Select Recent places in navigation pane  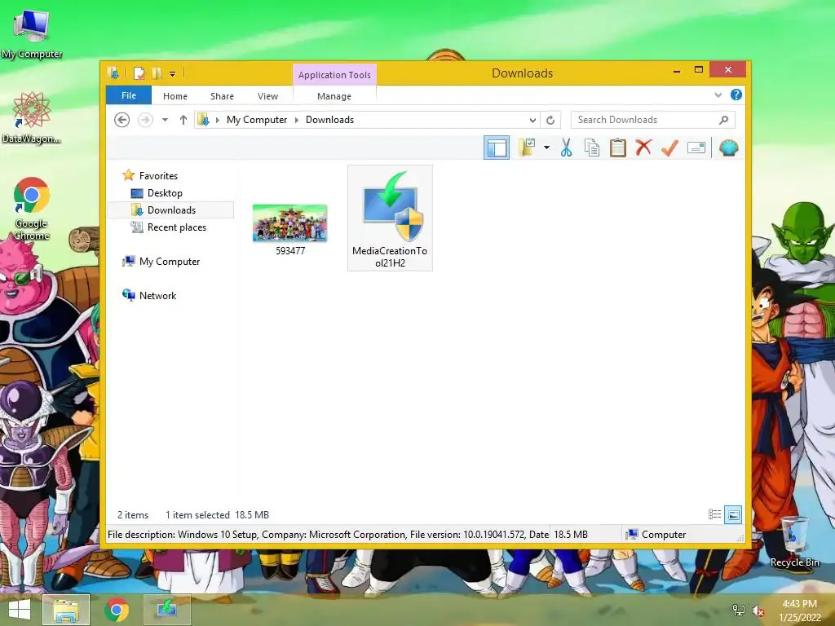(x=176, y=227)
